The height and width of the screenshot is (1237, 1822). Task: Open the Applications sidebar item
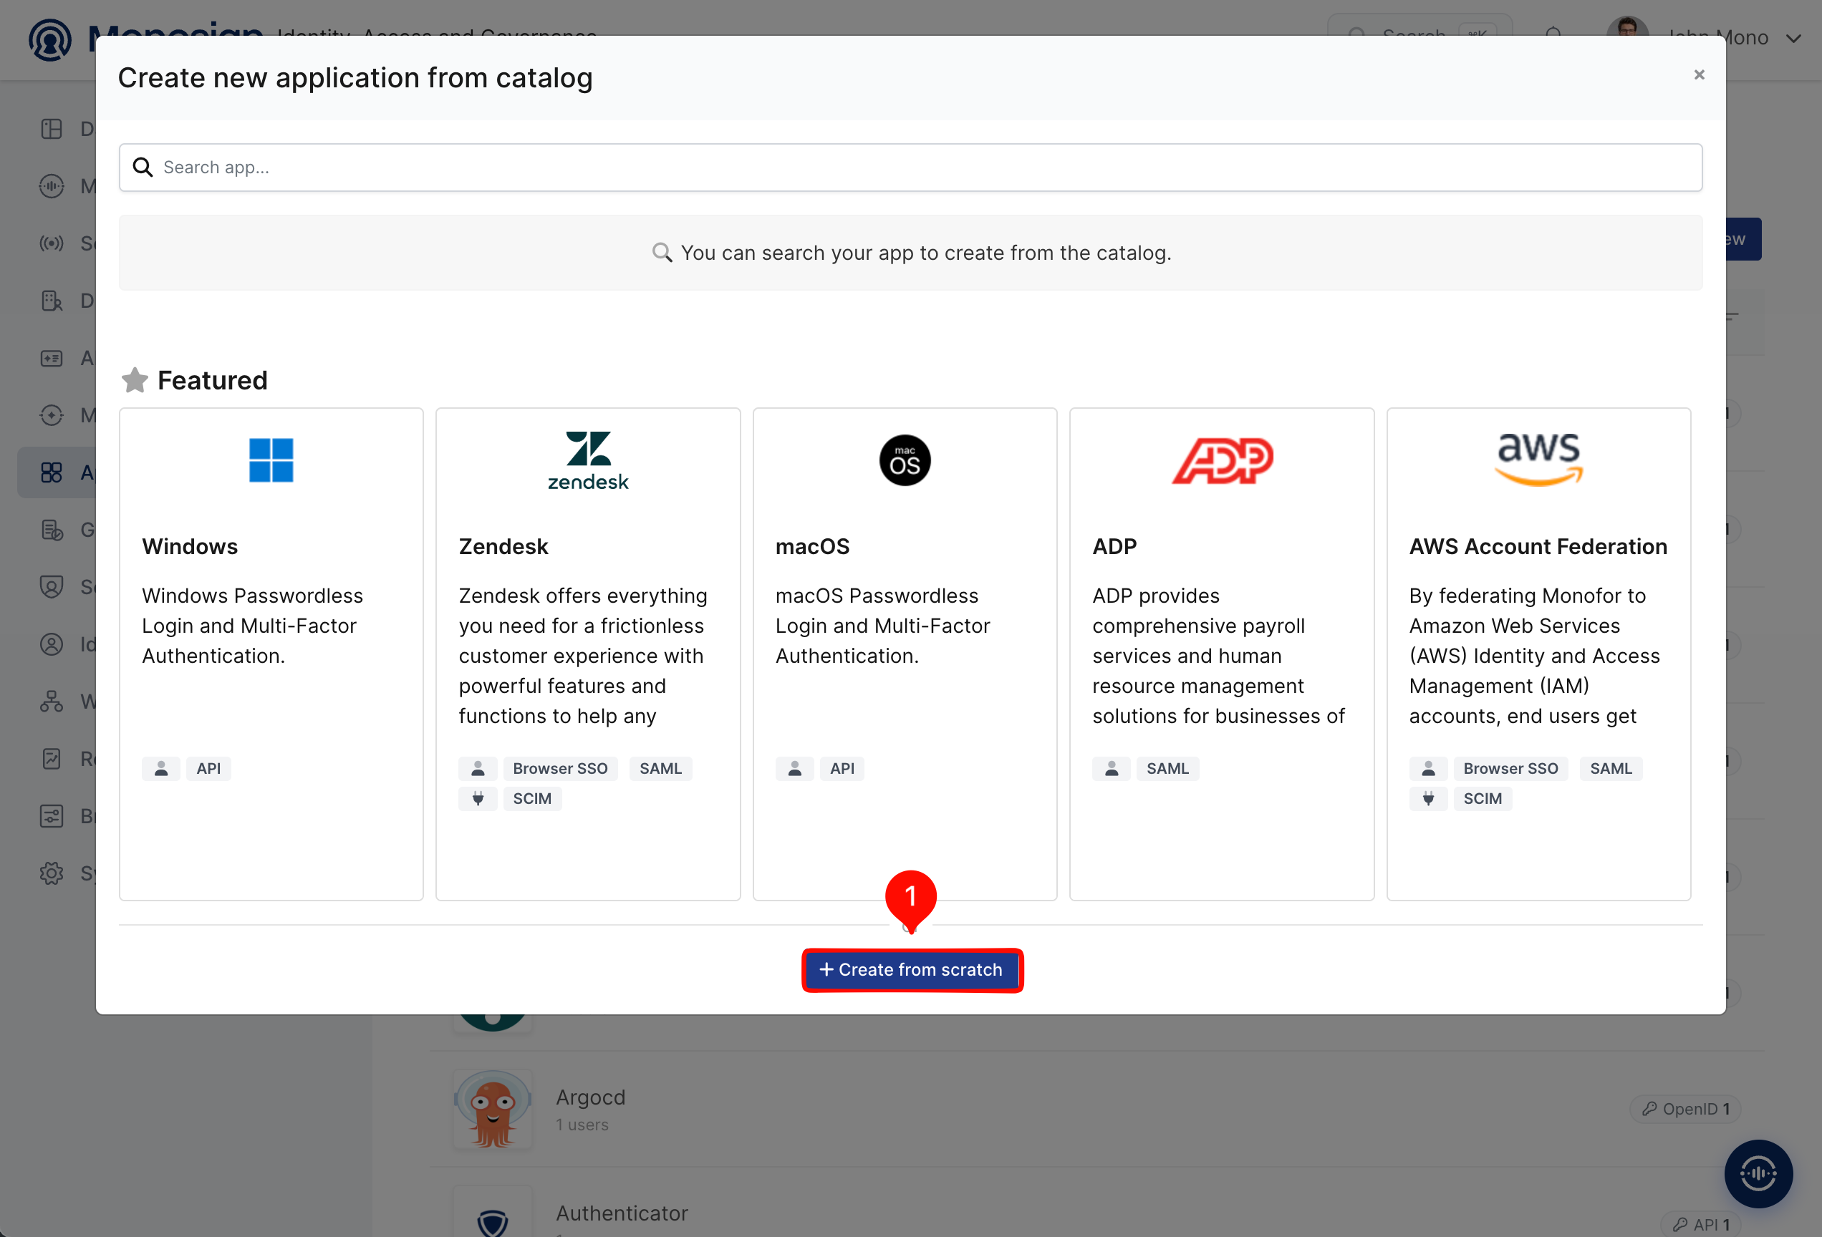point(57,472)
